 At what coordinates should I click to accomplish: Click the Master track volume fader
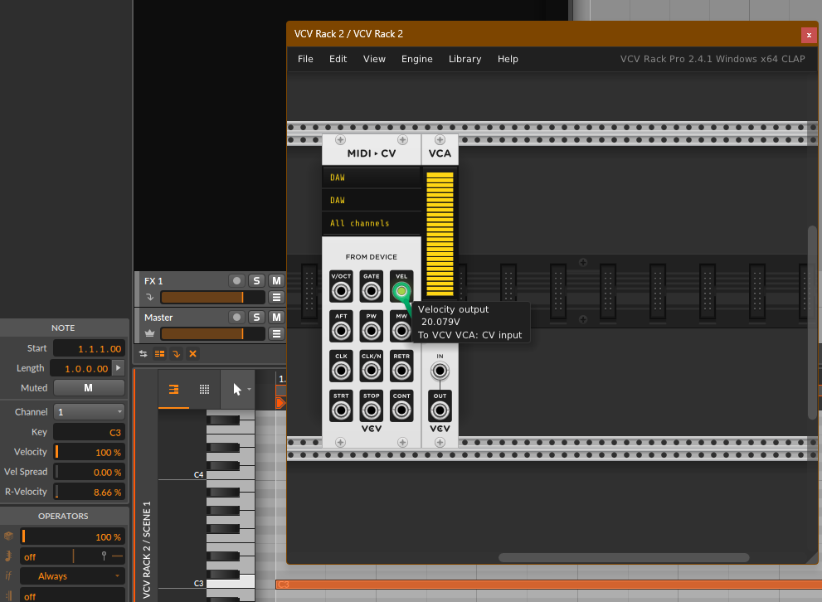[213, 333]
